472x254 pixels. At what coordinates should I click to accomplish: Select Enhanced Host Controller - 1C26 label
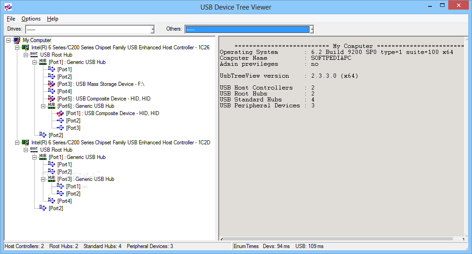pyautogui.click(x=121, y=48)
